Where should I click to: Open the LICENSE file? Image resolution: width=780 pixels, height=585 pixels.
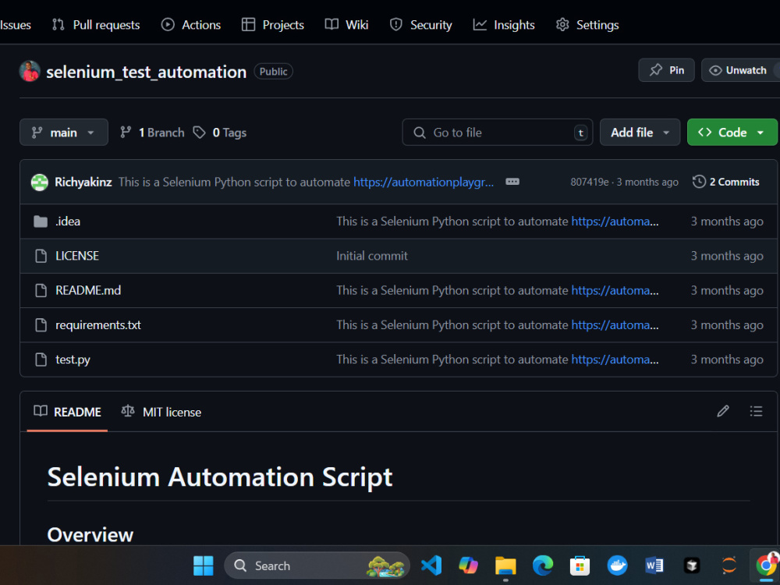77,256
